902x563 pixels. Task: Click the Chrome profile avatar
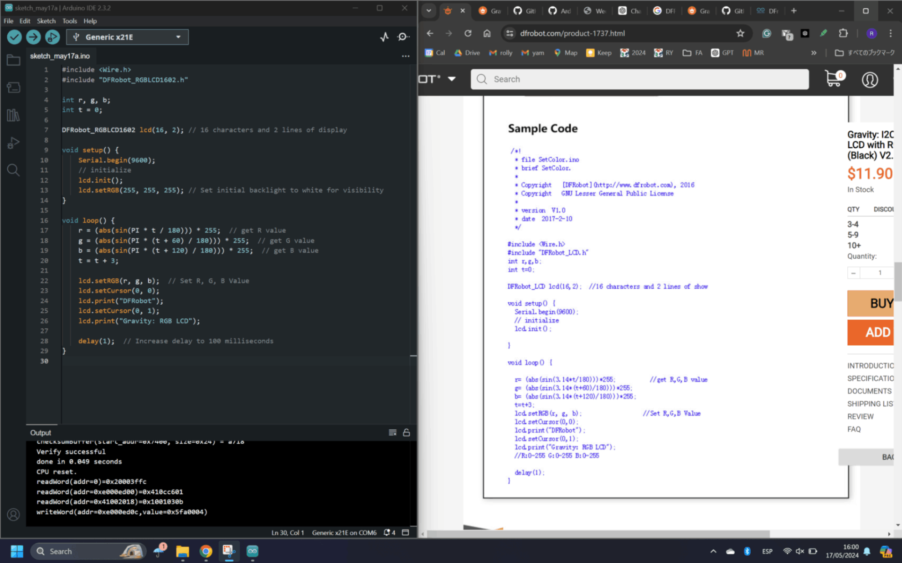pyautogui.click(x=871, y=33)
